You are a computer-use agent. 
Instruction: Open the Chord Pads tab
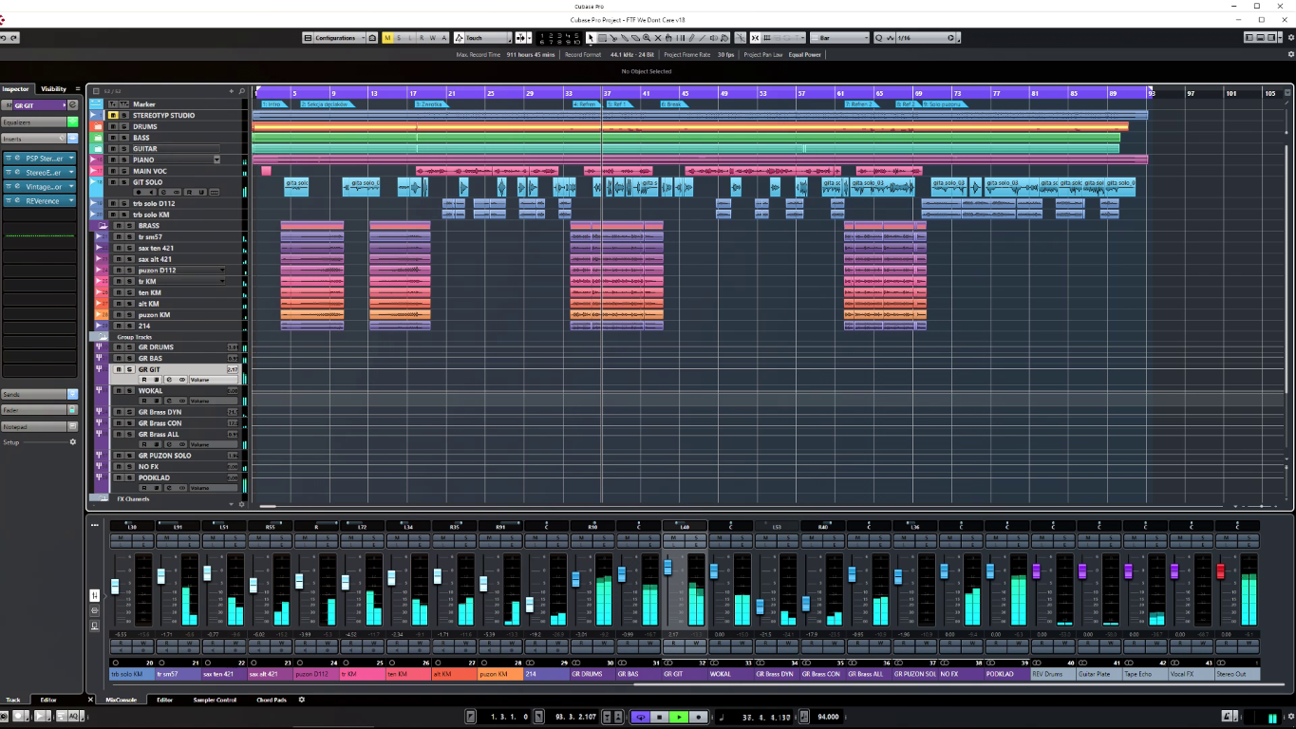(271, 700)
